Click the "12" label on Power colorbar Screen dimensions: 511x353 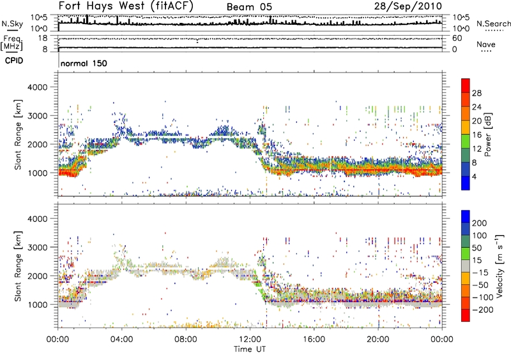coord(477,149)
